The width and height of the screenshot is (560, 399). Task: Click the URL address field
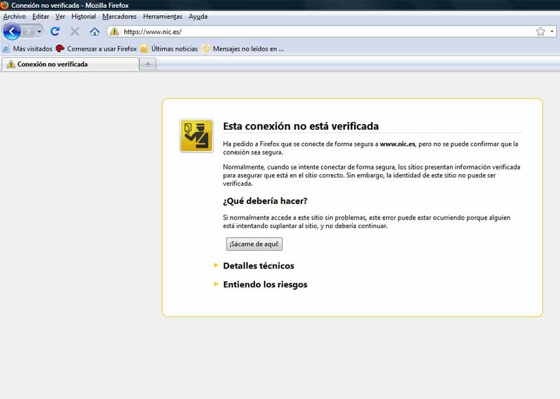[326, 31]
